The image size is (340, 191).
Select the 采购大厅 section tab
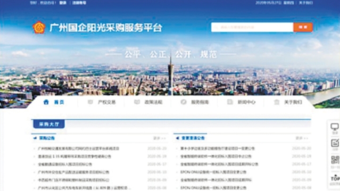coord(49,124)
